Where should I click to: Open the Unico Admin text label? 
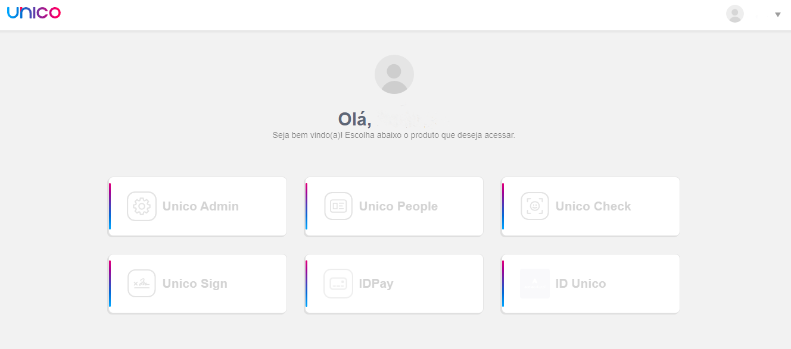point(201,206)
